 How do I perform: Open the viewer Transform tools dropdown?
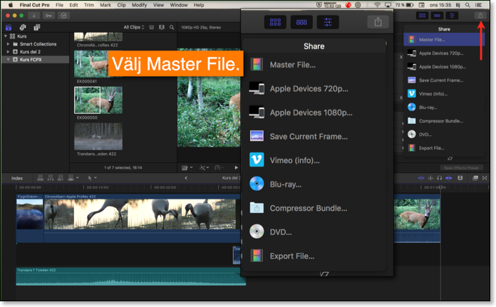coord(187,167)
